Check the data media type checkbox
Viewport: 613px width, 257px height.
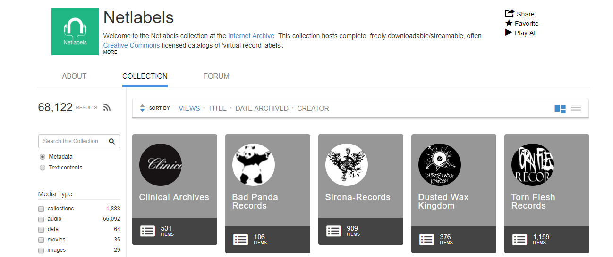41,229
